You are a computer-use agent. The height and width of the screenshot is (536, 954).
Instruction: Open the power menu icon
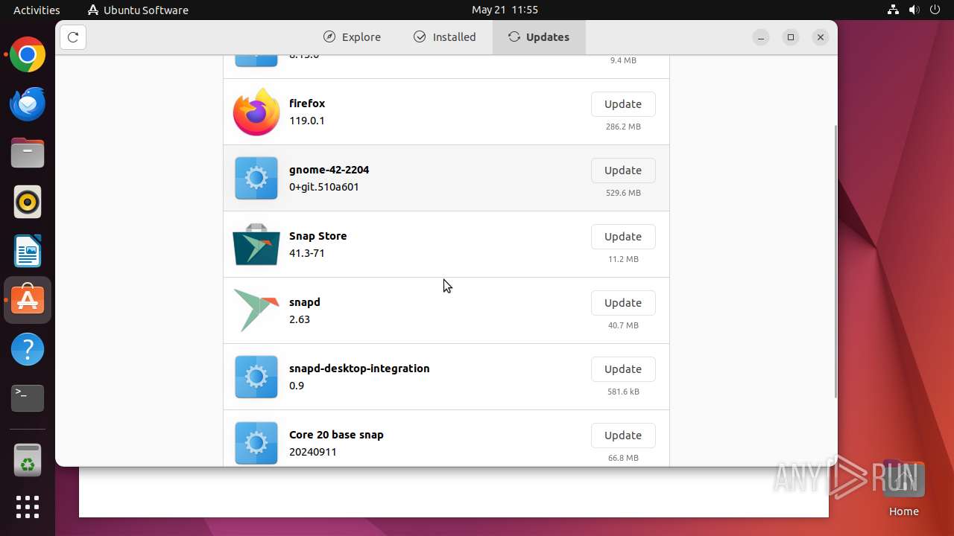point(935,10)
